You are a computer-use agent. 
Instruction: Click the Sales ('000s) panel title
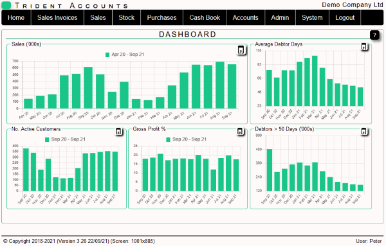coord(26,44)
